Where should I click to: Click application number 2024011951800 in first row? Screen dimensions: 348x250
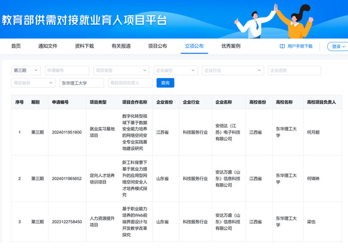tap(67, 132)
